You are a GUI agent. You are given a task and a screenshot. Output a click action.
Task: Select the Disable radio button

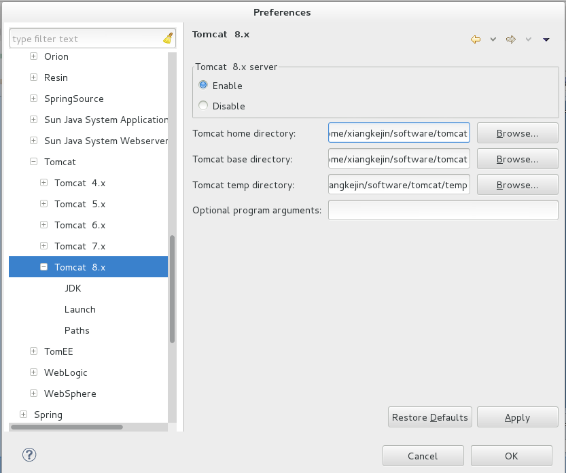(203, 105)
